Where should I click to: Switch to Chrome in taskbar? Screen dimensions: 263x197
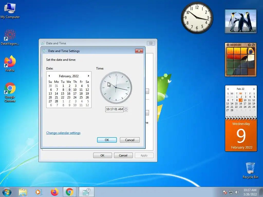coord(69,192)
